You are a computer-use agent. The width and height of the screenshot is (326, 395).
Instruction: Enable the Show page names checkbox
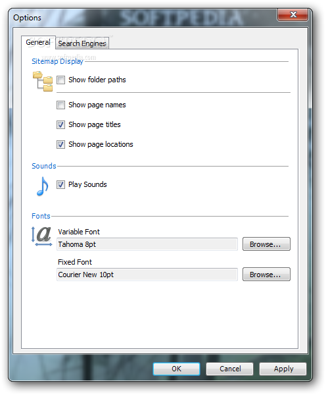60,105
